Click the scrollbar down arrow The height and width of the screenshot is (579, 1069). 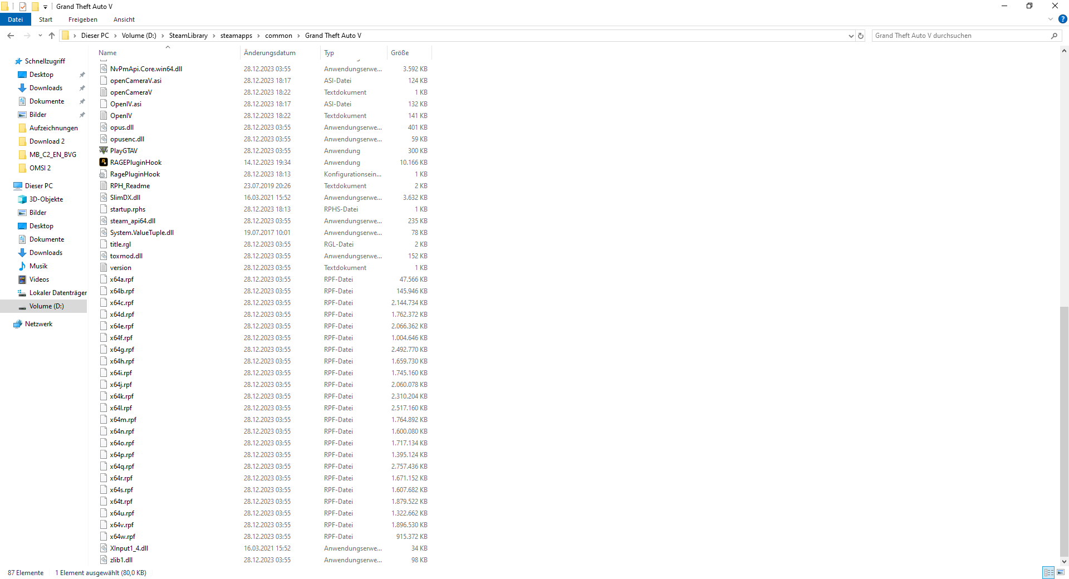1064,561
